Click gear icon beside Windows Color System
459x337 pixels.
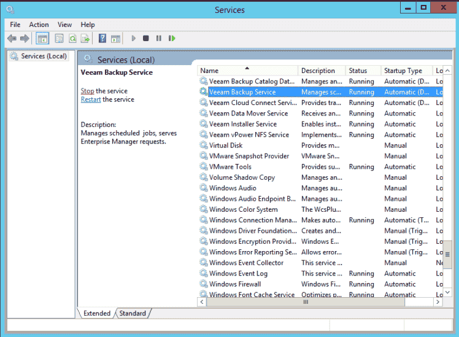click(x=204, y=209)
